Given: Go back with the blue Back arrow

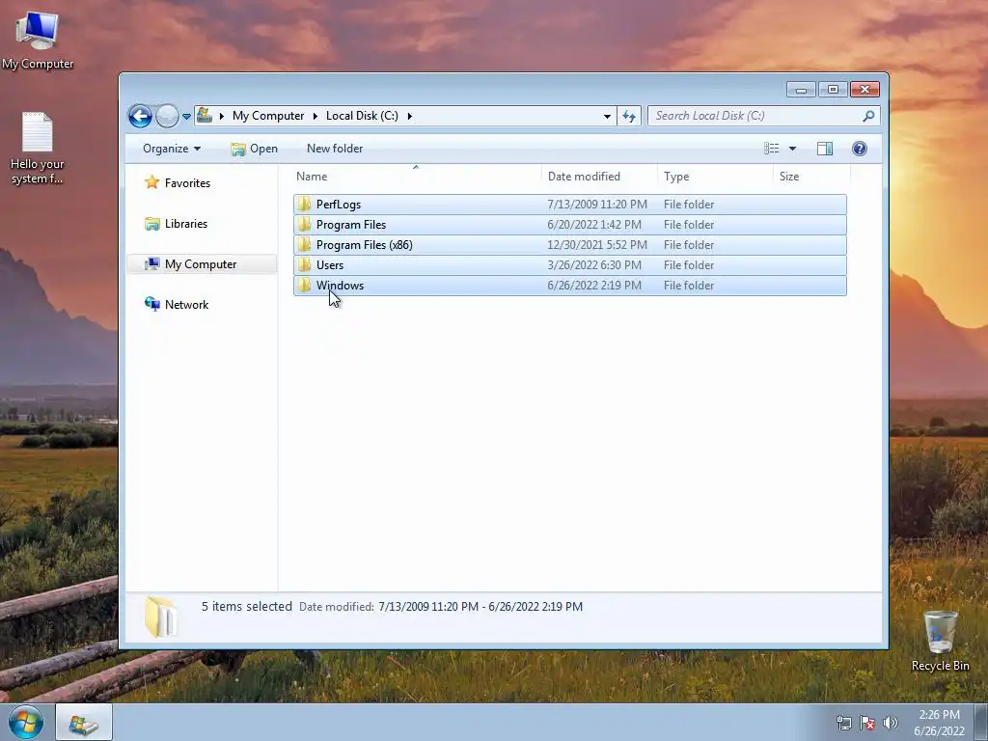Looking at the screenshot, I should tap(140, 116).
